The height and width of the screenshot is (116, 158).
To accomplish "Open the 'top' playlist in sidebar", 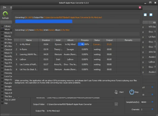I will (6, 103).
